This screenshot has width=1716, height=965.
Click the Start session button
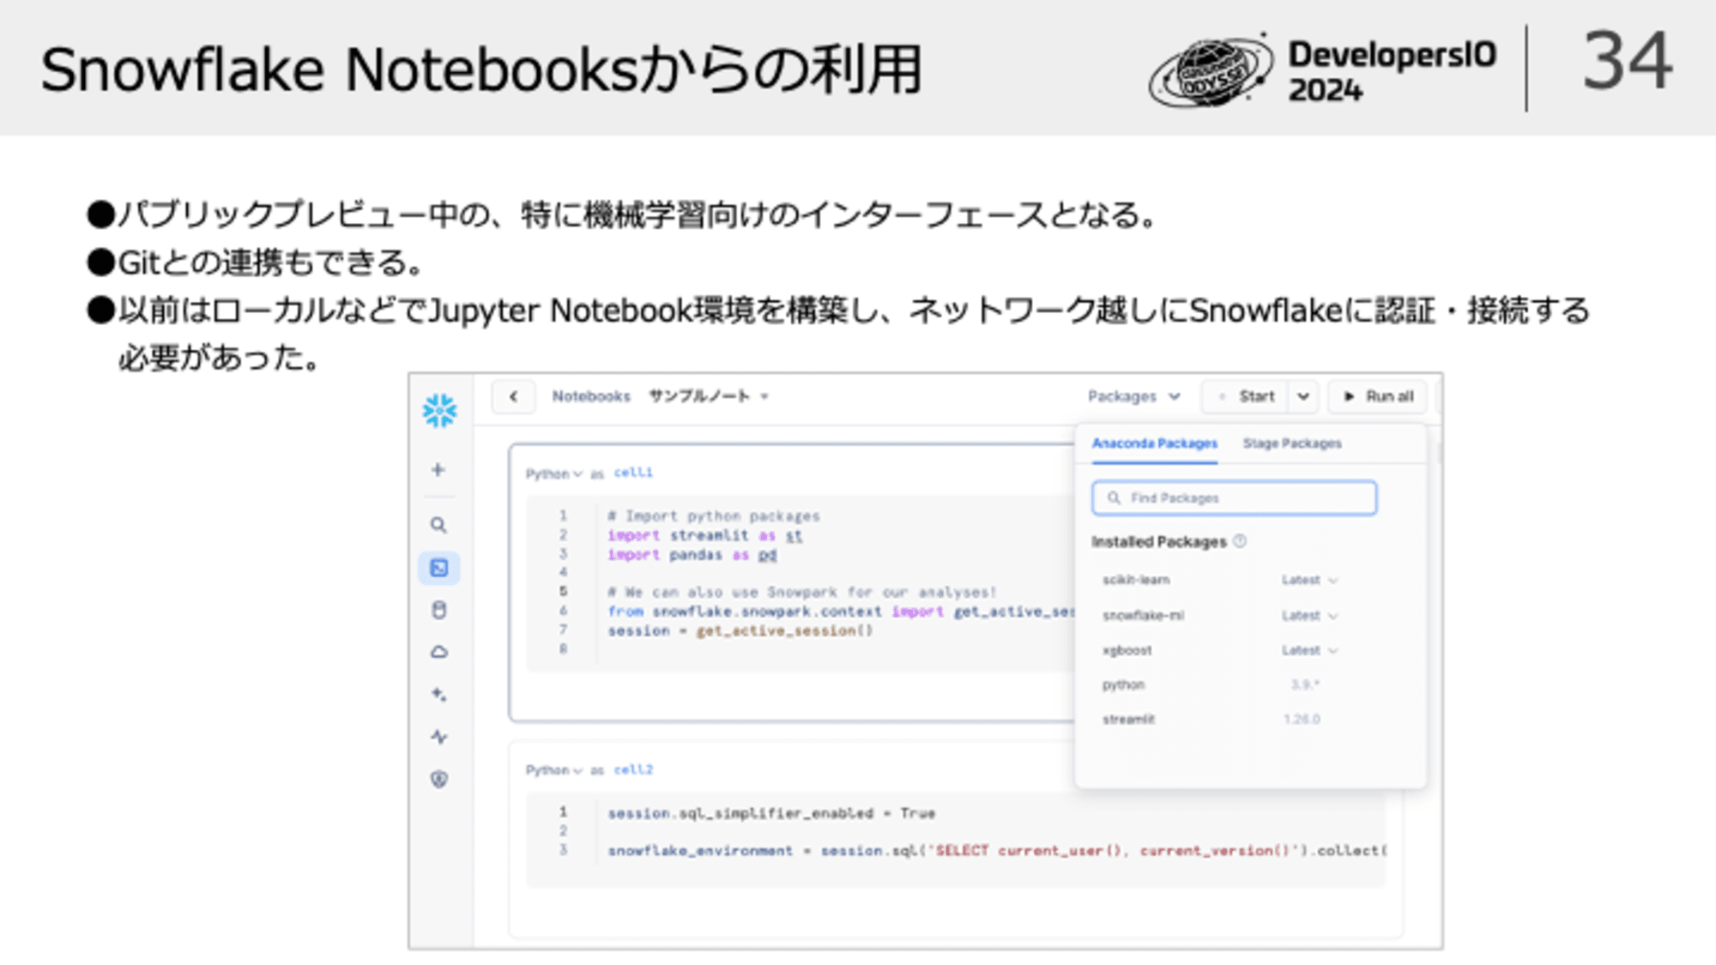(1245, 396)
